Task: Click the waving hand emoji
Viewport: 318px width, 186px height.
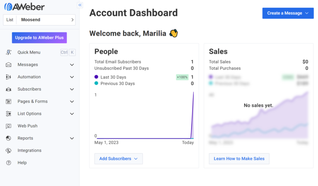Action: coord(173,33)
